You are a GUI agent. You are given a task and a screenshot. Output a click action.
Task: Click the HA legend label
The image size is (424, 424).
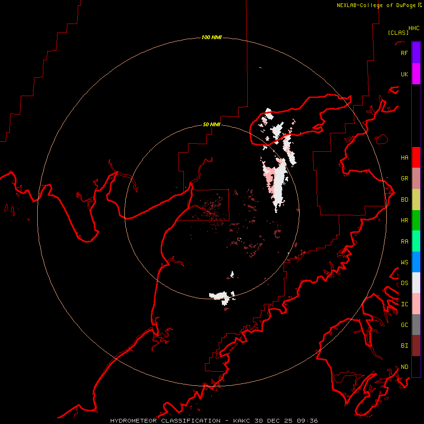pos(404,157)
